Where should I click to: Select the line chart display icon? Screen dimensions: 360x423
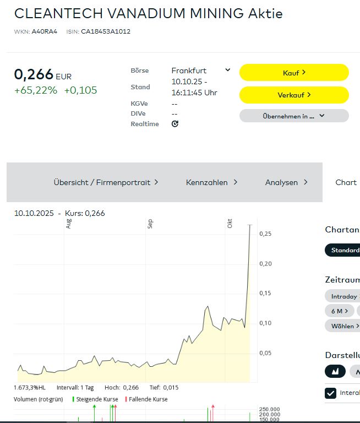pos(356,371)
